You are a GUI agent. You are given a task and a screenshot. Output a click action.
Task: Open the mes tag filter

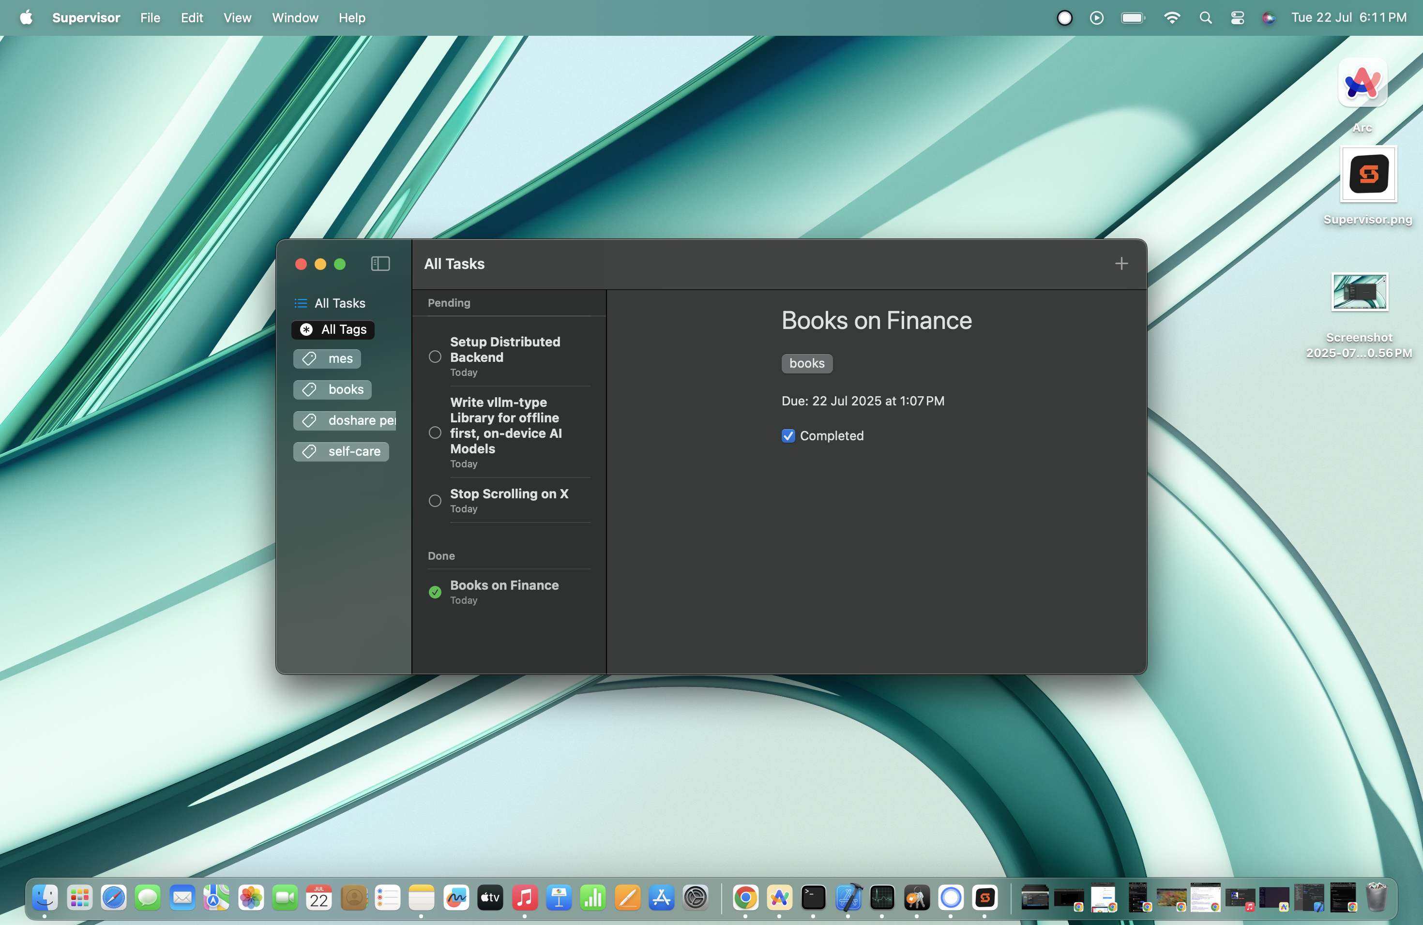(x=327, y=358)
